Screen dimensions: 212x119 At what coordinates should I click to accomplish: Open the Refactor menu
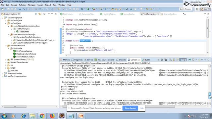[x=23, y=5]
